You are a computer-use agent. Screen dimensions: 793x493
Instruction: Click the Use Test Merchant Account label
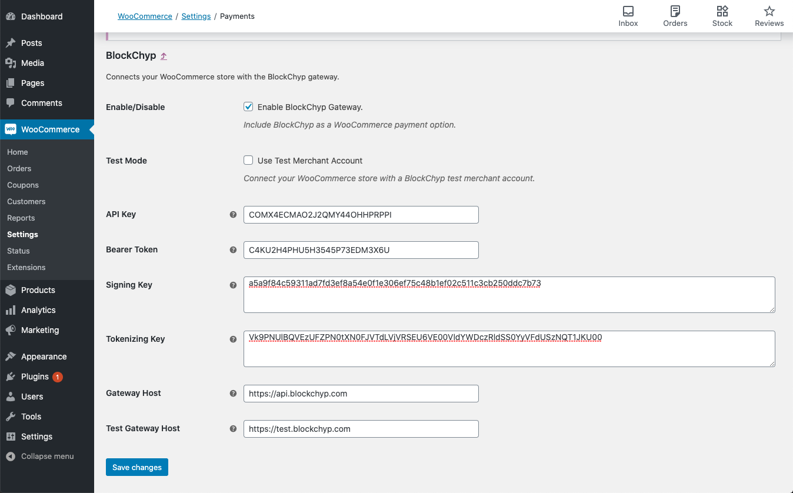click(310, 161)
